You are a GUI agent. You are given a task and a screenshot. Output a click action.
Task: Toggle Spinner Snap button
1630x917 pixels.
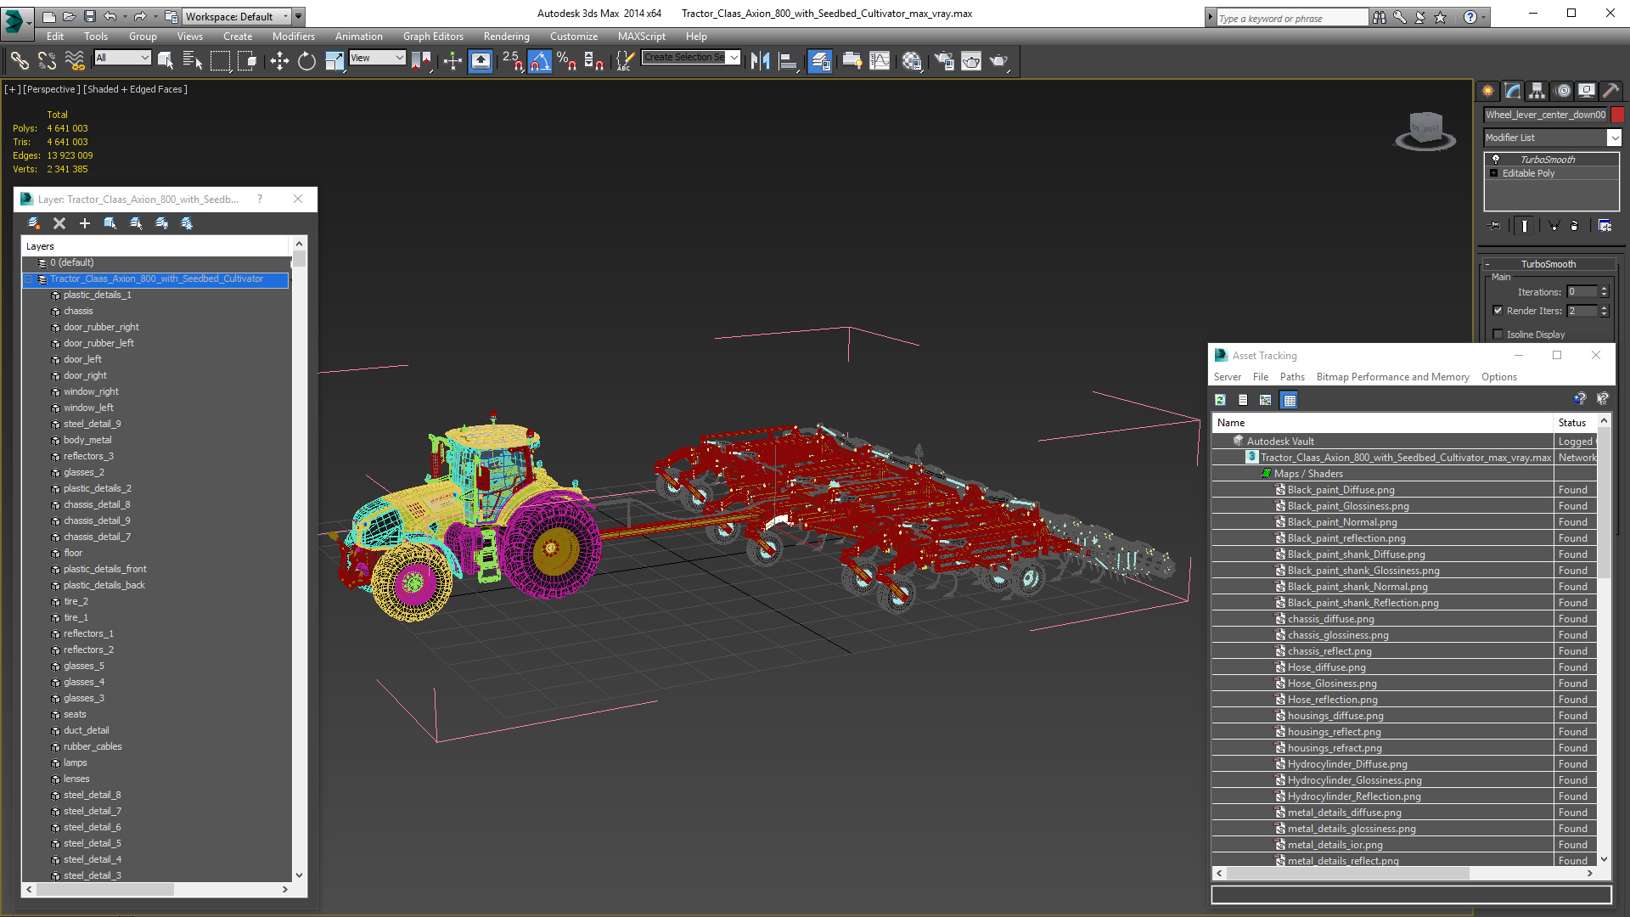pos(593,60)
